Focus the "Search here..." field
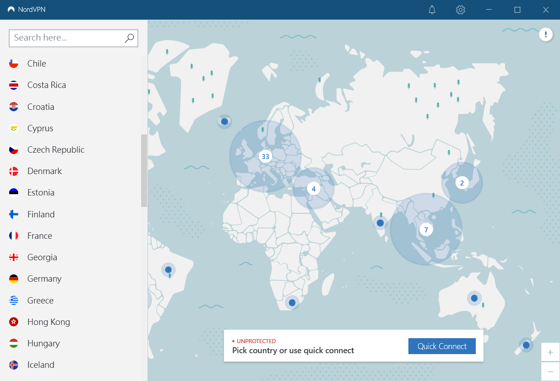Image resolution: width=560 pixels, height=381 pixels. 73,38
